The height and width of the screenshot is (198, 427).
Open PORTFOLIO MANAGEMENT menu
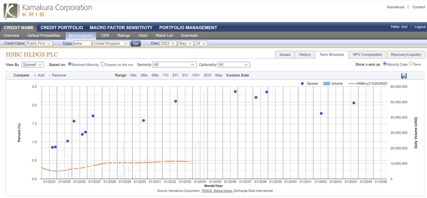(x=188, y=27)
